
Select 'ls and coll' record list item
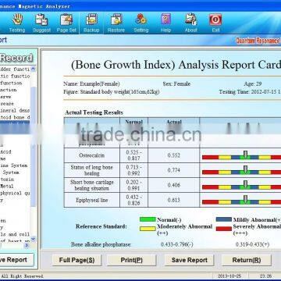(x=15, y=234)
